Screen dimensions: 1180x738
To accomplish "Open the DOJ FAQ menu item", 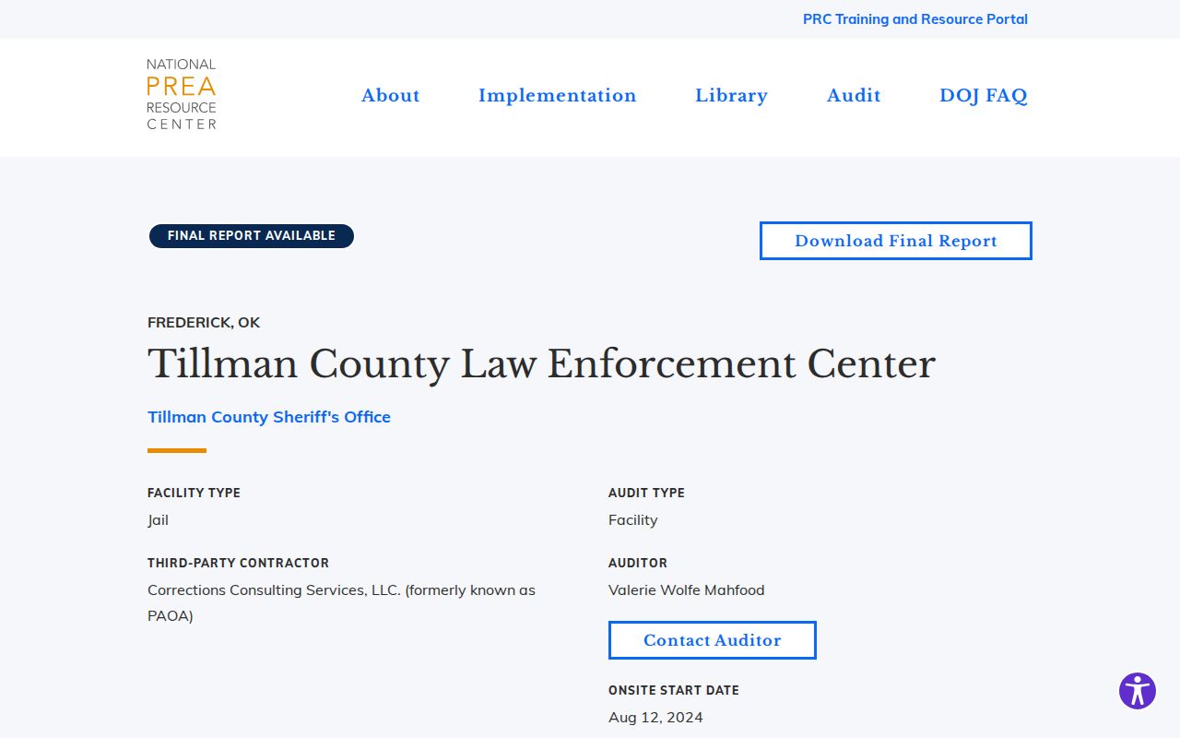I will point(984,96).
